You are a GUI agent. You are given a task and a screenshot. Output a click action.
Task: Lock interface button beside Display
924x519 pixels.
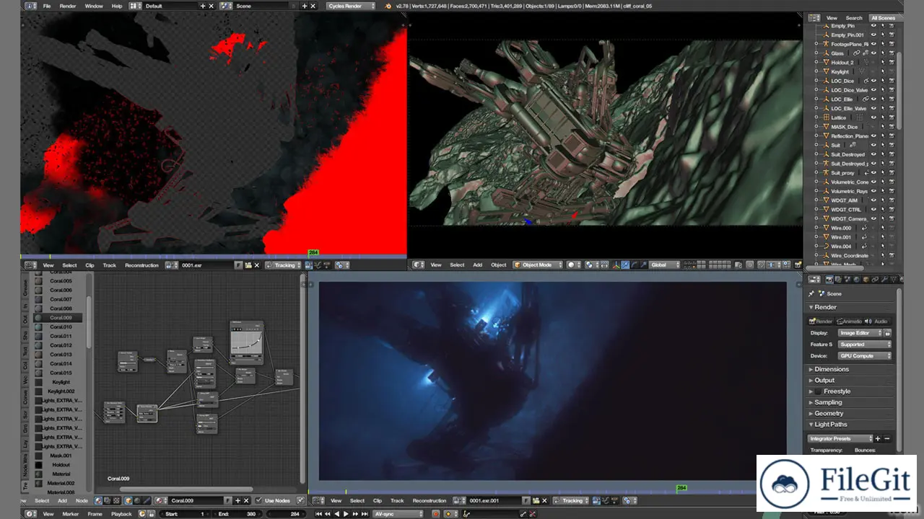pyautogui.click(x=888, y=333)
